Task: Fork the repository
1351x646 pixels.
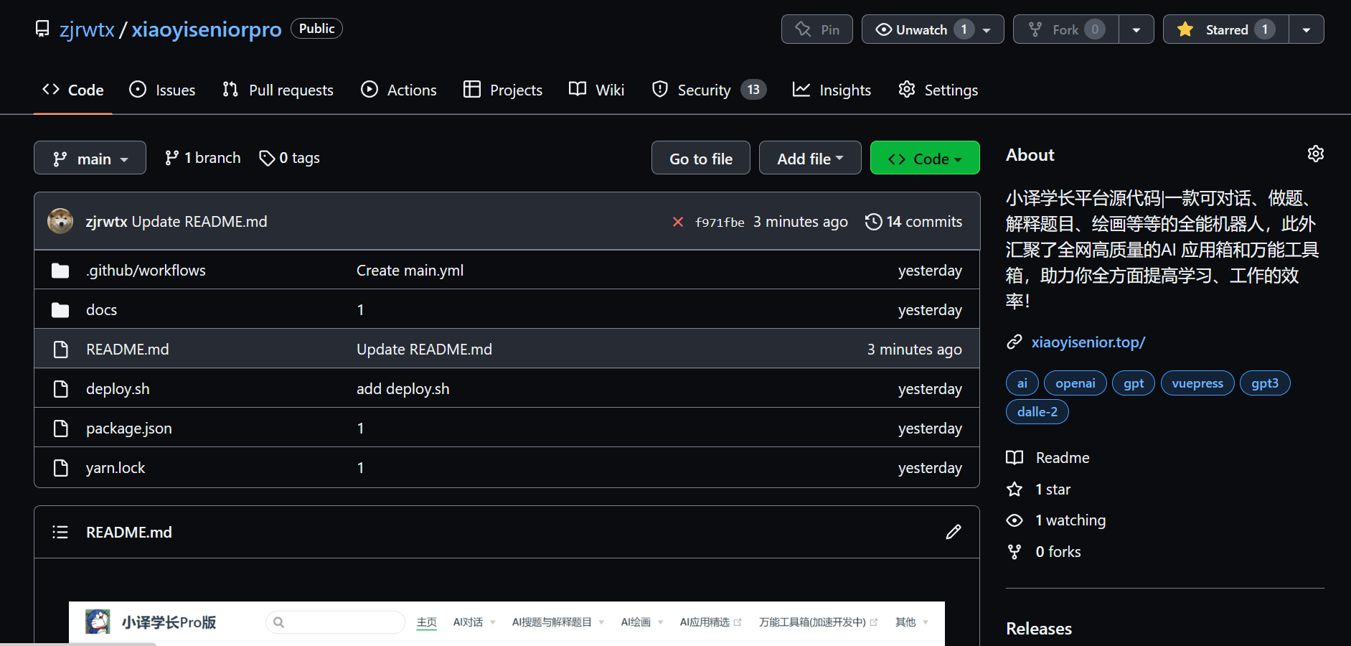Action: click(x=1065, y=29)
